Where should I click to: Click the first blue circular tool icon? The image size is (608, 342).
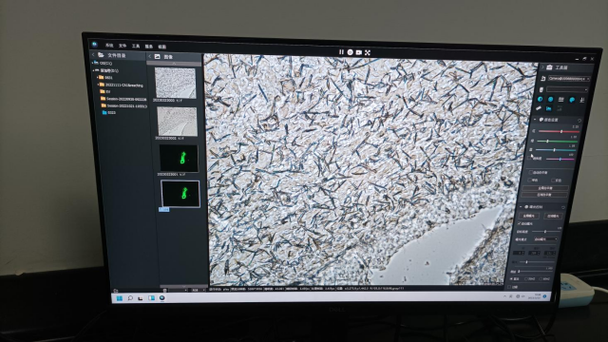point(541,99)
